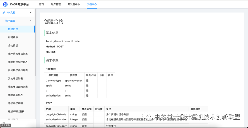This screenshot has width=248, height=128.
Task: Open 我声明的版权列表 sidebar item
Action: [18, 54]
